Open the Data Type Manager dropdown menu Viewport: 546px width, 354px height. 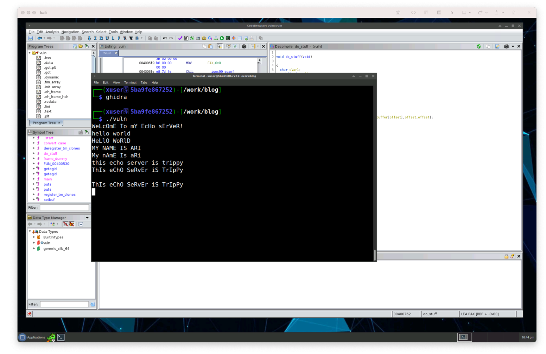pyautogui.click(x=87, y=218)
